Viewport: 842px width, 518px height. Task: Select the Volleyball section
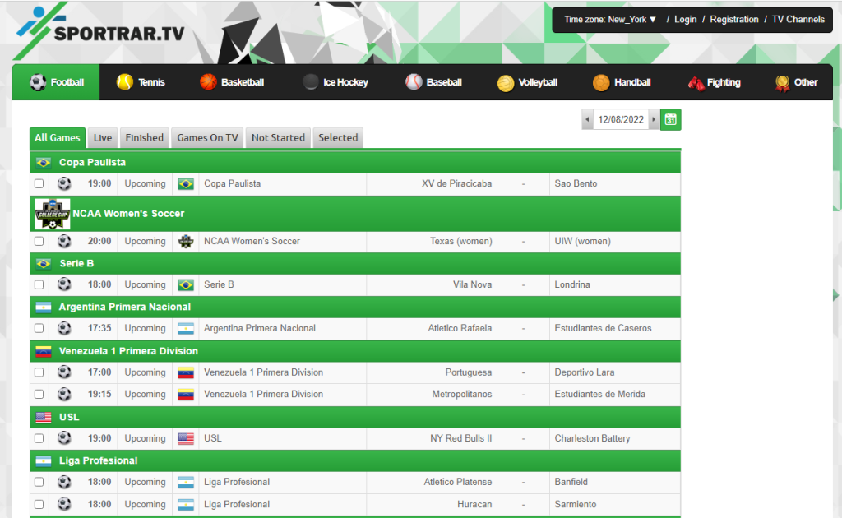coord(527,82)
